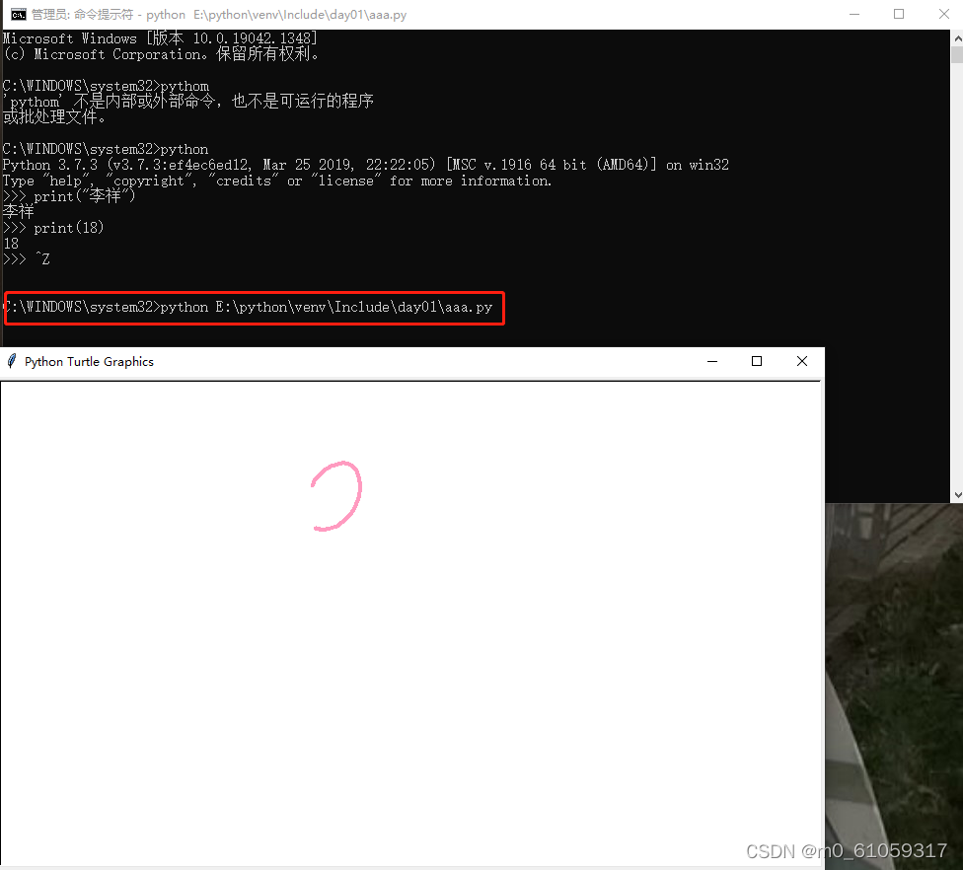
Task: Click the scrollbar up arrow
Action: 955,37
